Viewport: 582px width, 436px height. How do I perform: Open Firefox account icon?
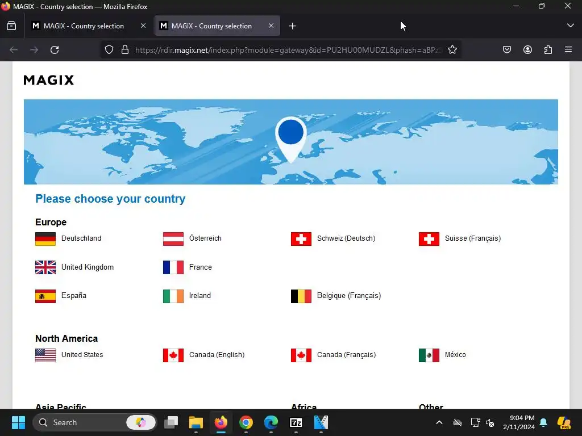528,50
